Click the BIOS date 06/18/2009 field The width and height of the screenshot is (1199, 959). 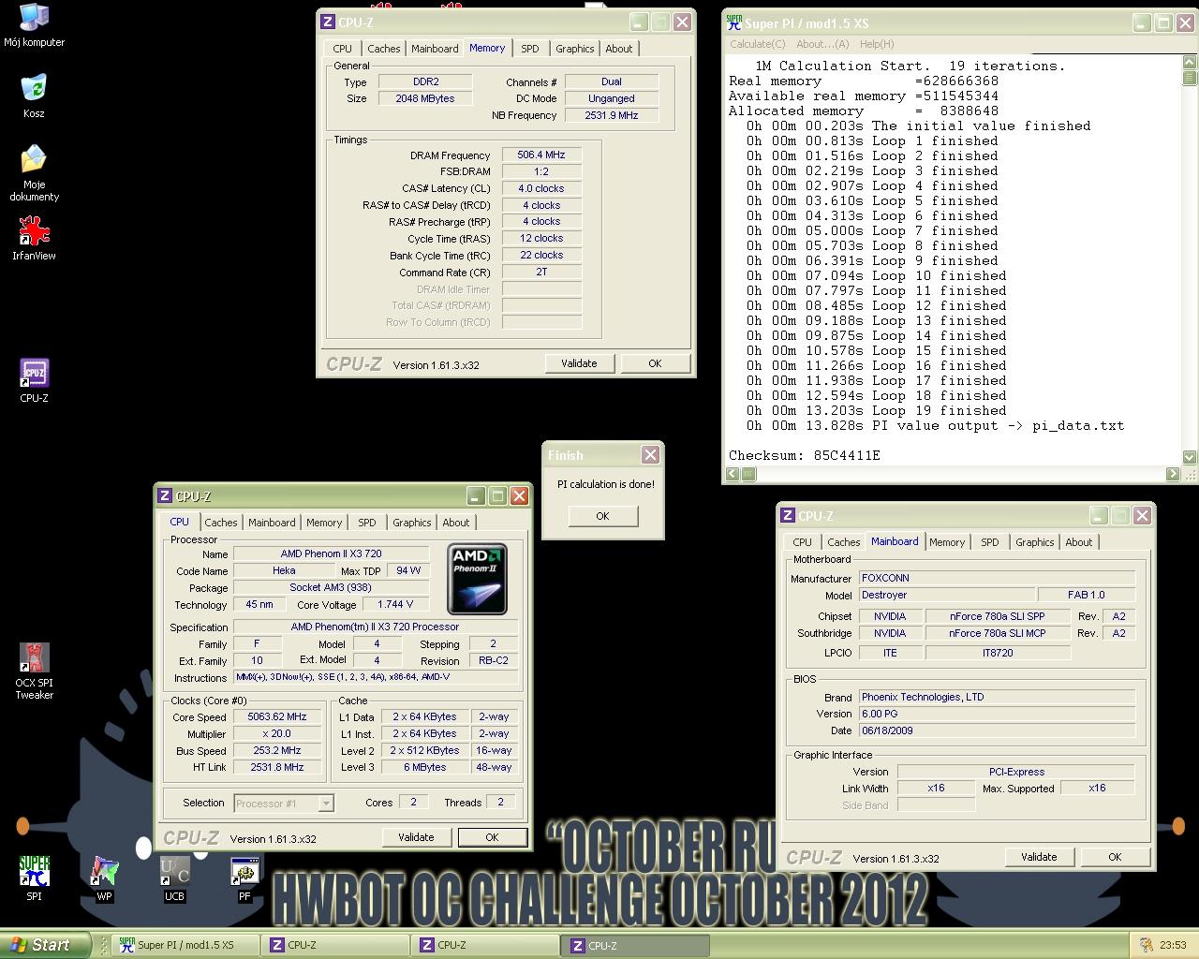click(997, 730)
